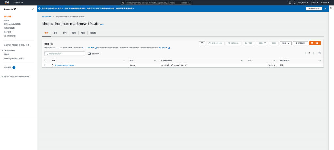Select the 物件 (Objects) tab
Screen dimensions: 334x150
click(x=46, y=33)
